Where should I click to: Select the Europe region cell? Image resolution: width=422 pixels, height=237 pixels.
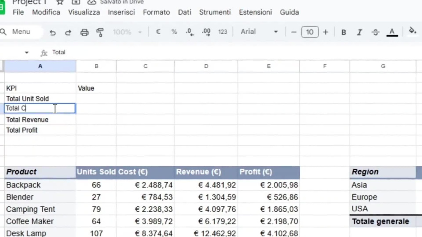point(383,197)
